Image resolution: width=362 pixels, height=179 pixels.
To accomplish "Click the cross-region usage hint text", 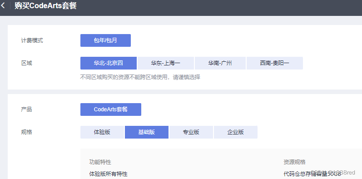I will (140, 77).
